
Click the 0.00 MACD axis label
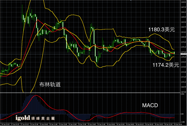coord(182,114)
